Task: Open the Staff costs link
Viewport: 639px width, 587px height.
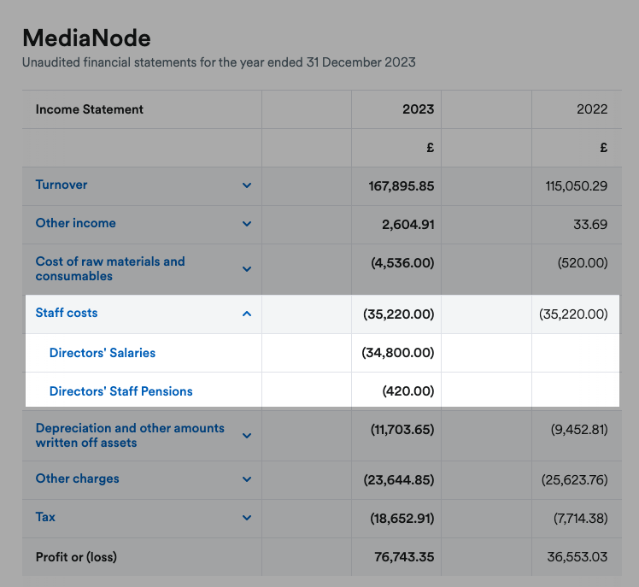Action: coord(67,313)
